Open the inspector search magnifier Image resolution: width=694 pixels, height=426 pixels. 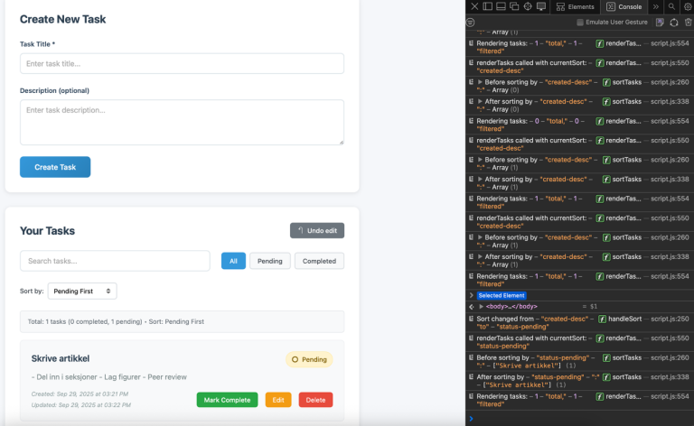tap(671, 6)
